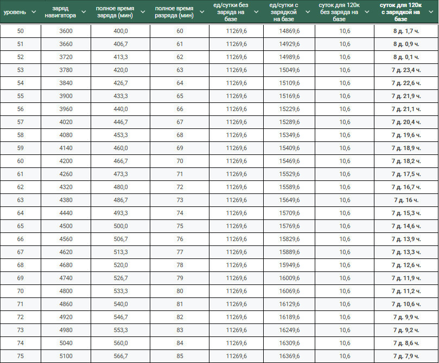This screenshot has height=363, width=439.
Task: Select cell '15229,6'
Action: 289,109
